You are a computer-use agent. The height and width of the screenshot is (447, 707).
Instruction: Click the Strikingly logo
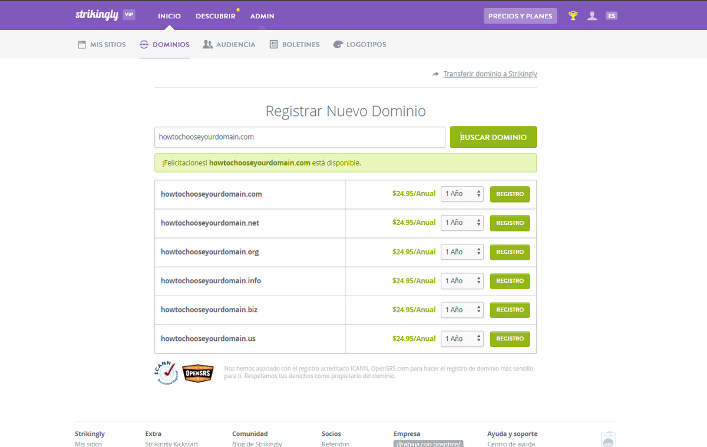tap(97, 15)
